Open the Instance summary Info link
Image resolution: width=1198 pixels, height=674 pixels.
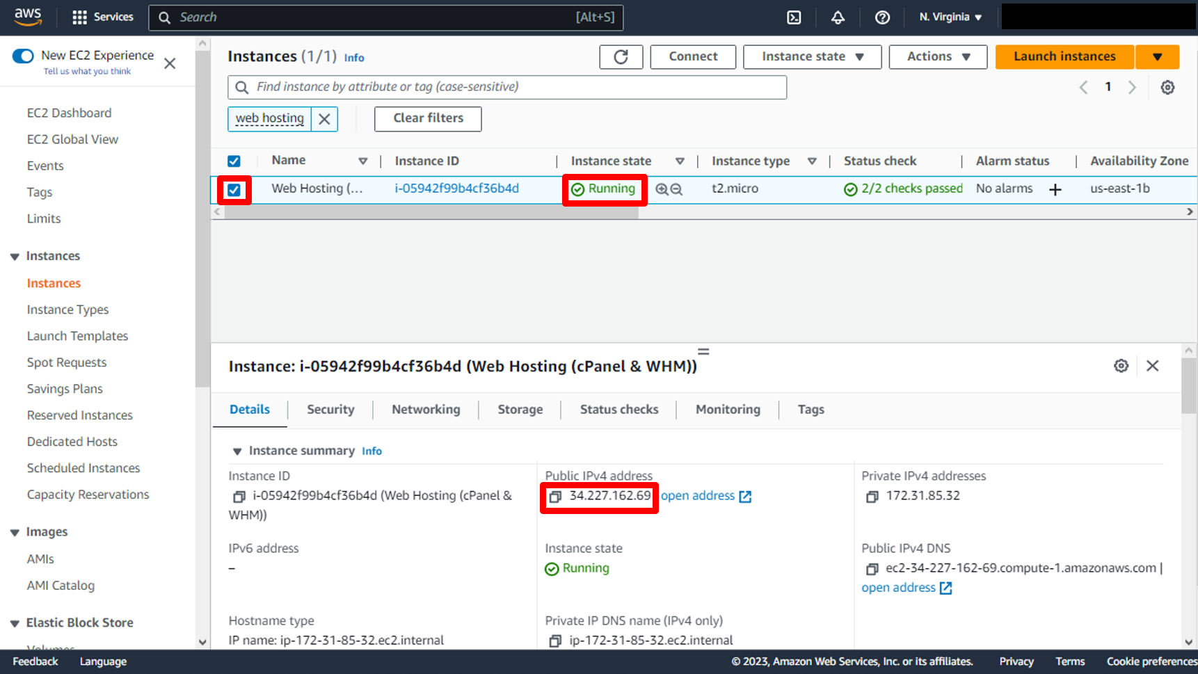point(372,451)
